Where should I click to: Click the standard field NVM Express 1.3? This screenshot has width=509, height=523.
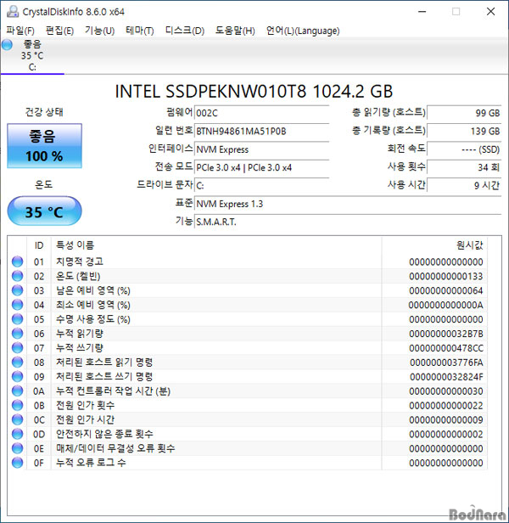tap(348, 204)
